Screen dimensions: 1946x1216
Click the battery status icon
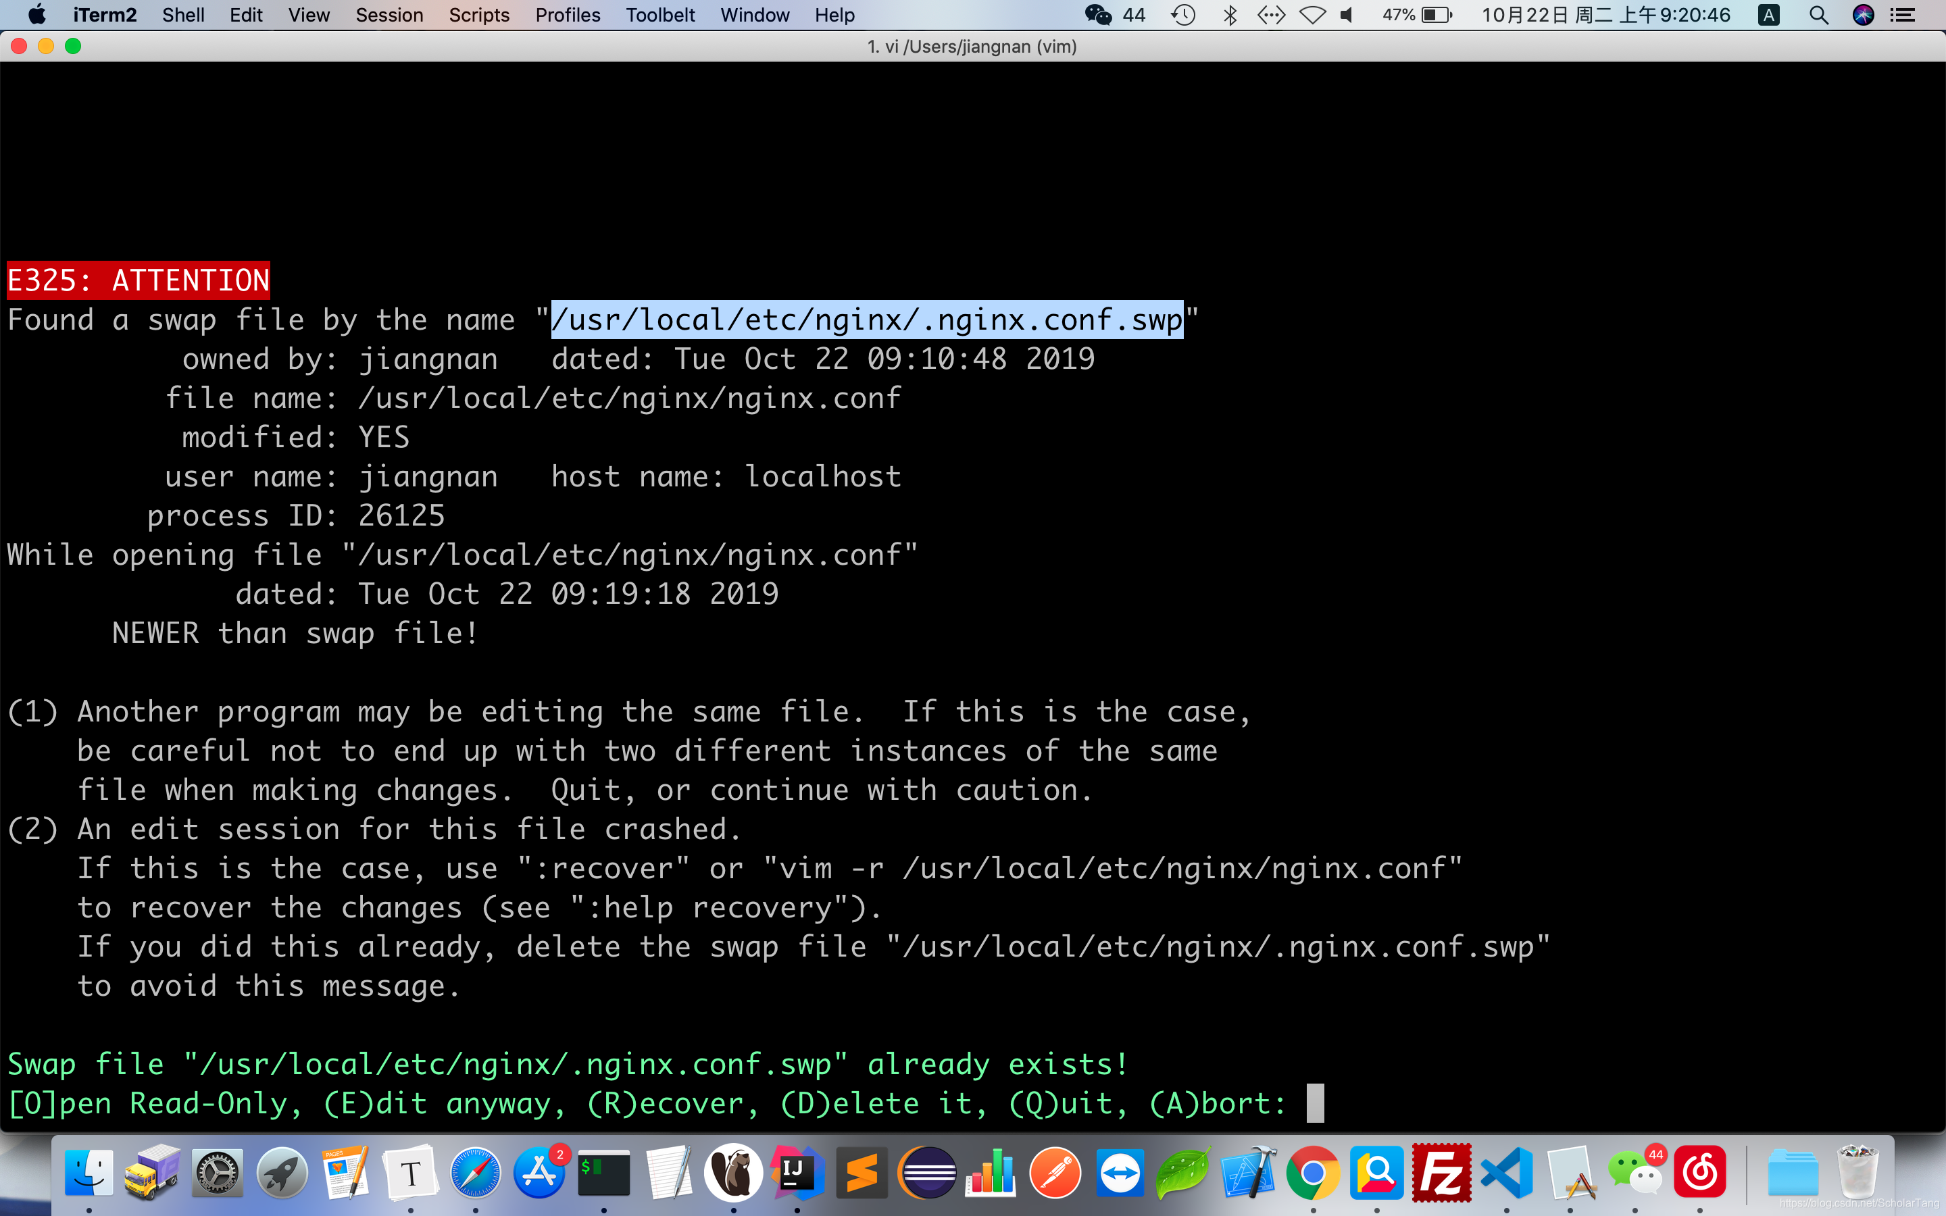pyautogui.click(x=1443, y=16)
